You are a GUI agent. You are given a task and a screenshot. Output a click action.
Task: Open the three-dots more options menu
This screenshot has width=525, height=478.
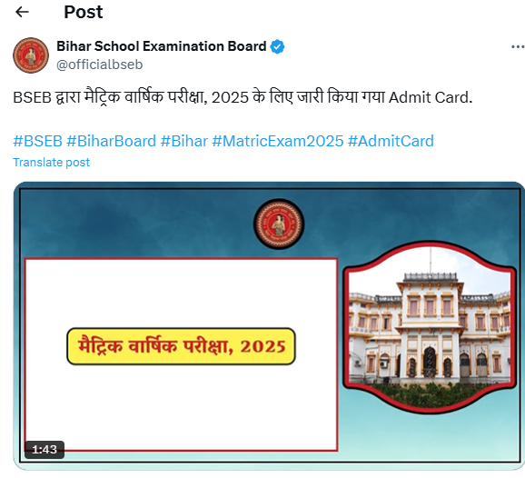click(518, 47)
